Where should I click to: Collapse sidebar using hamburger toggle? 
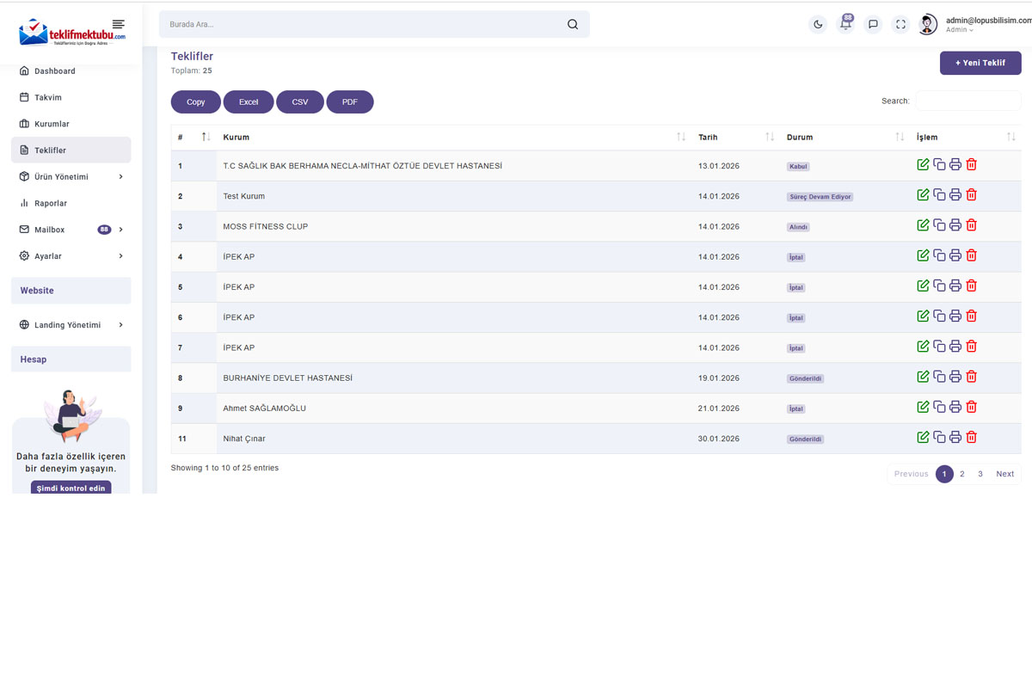119,24
